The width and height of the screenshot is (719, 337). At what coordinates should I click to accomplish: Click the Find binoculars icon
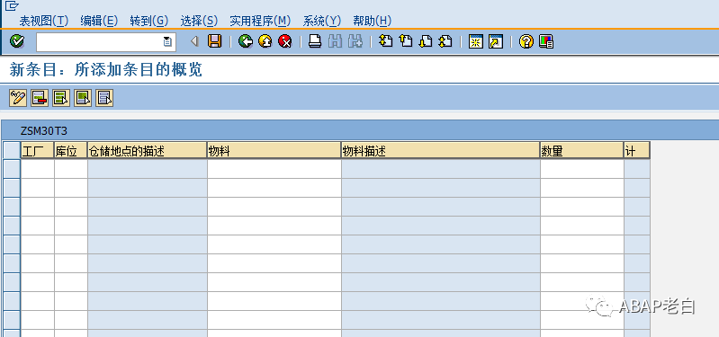335,41
